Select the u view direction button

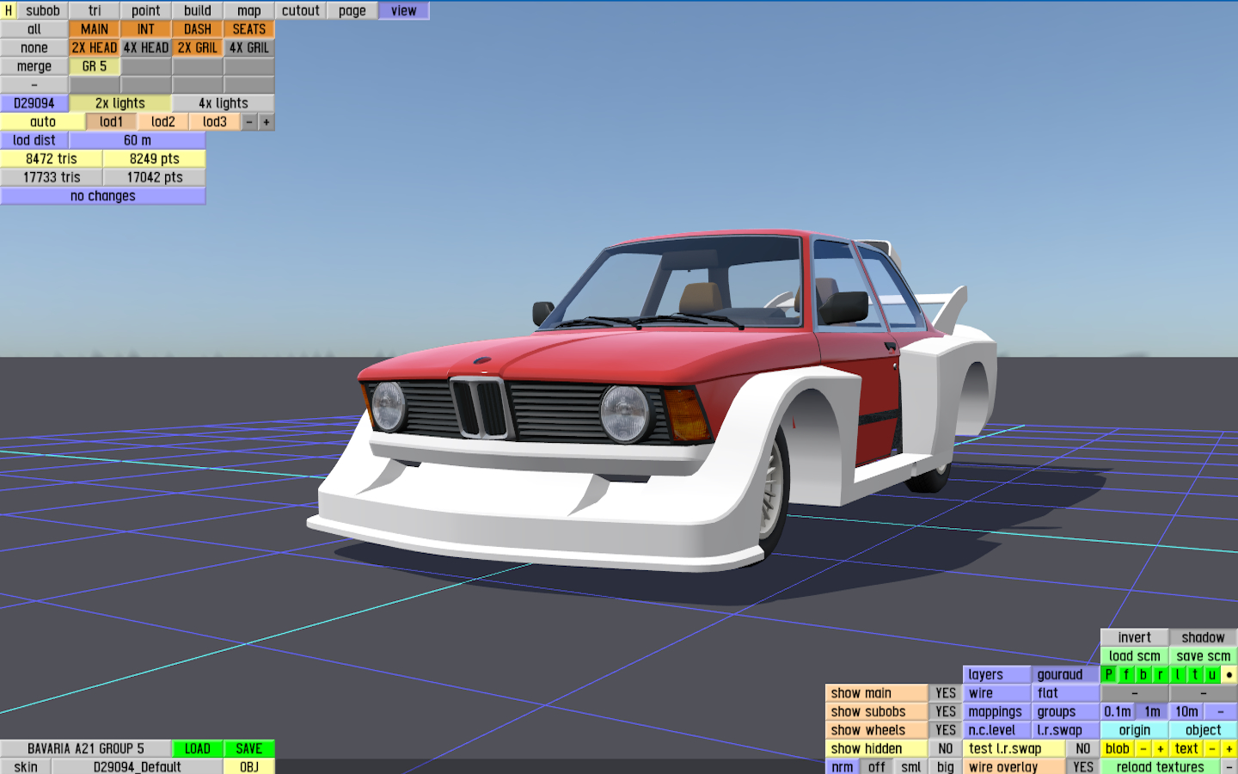pyautogui.click(x=1212, y=675)
